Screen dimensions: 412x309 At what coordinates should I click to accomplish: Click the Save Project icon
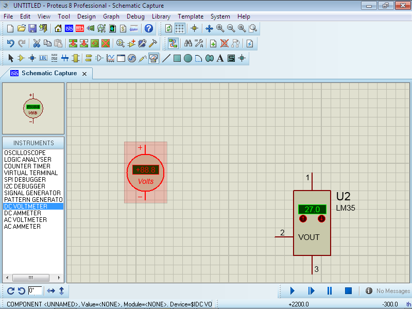coord(32,28)
